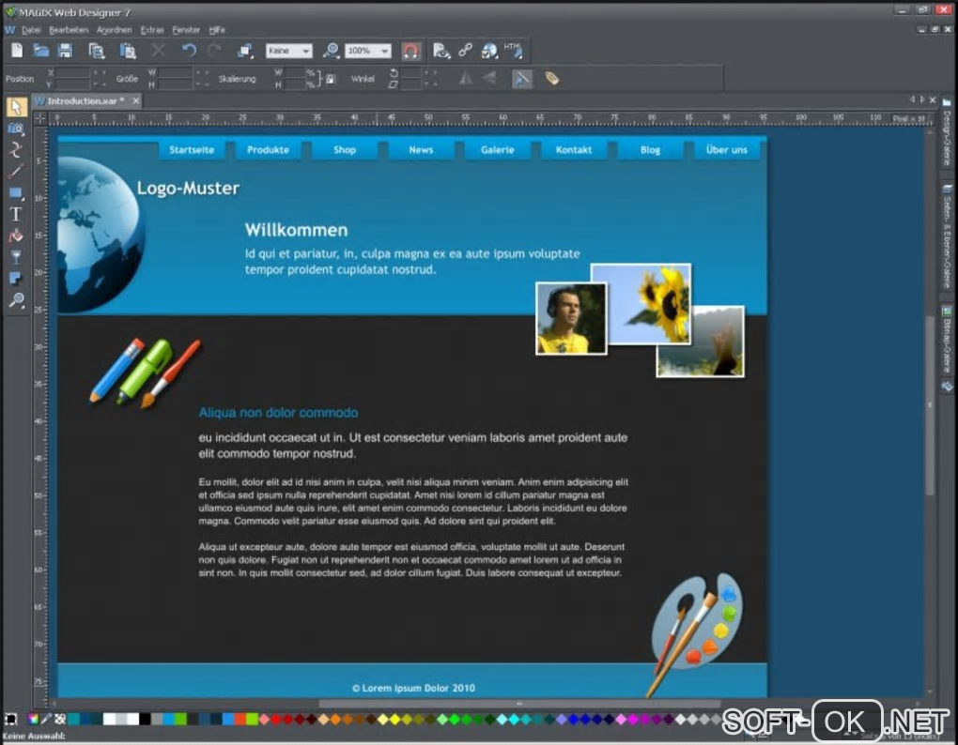Click the flip vertical button
Viewport: 958px width, 745px height.
pos(488,78)
